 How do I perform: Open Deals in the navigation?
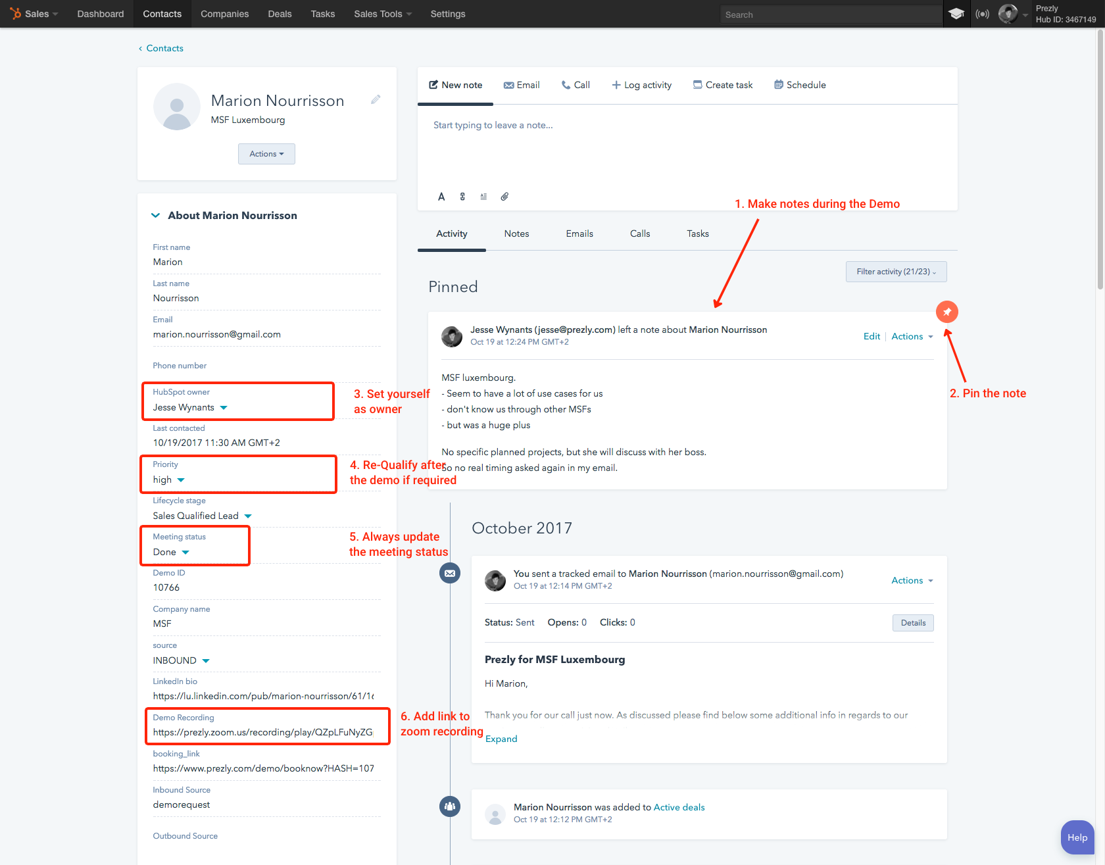(x=280, y=14)
